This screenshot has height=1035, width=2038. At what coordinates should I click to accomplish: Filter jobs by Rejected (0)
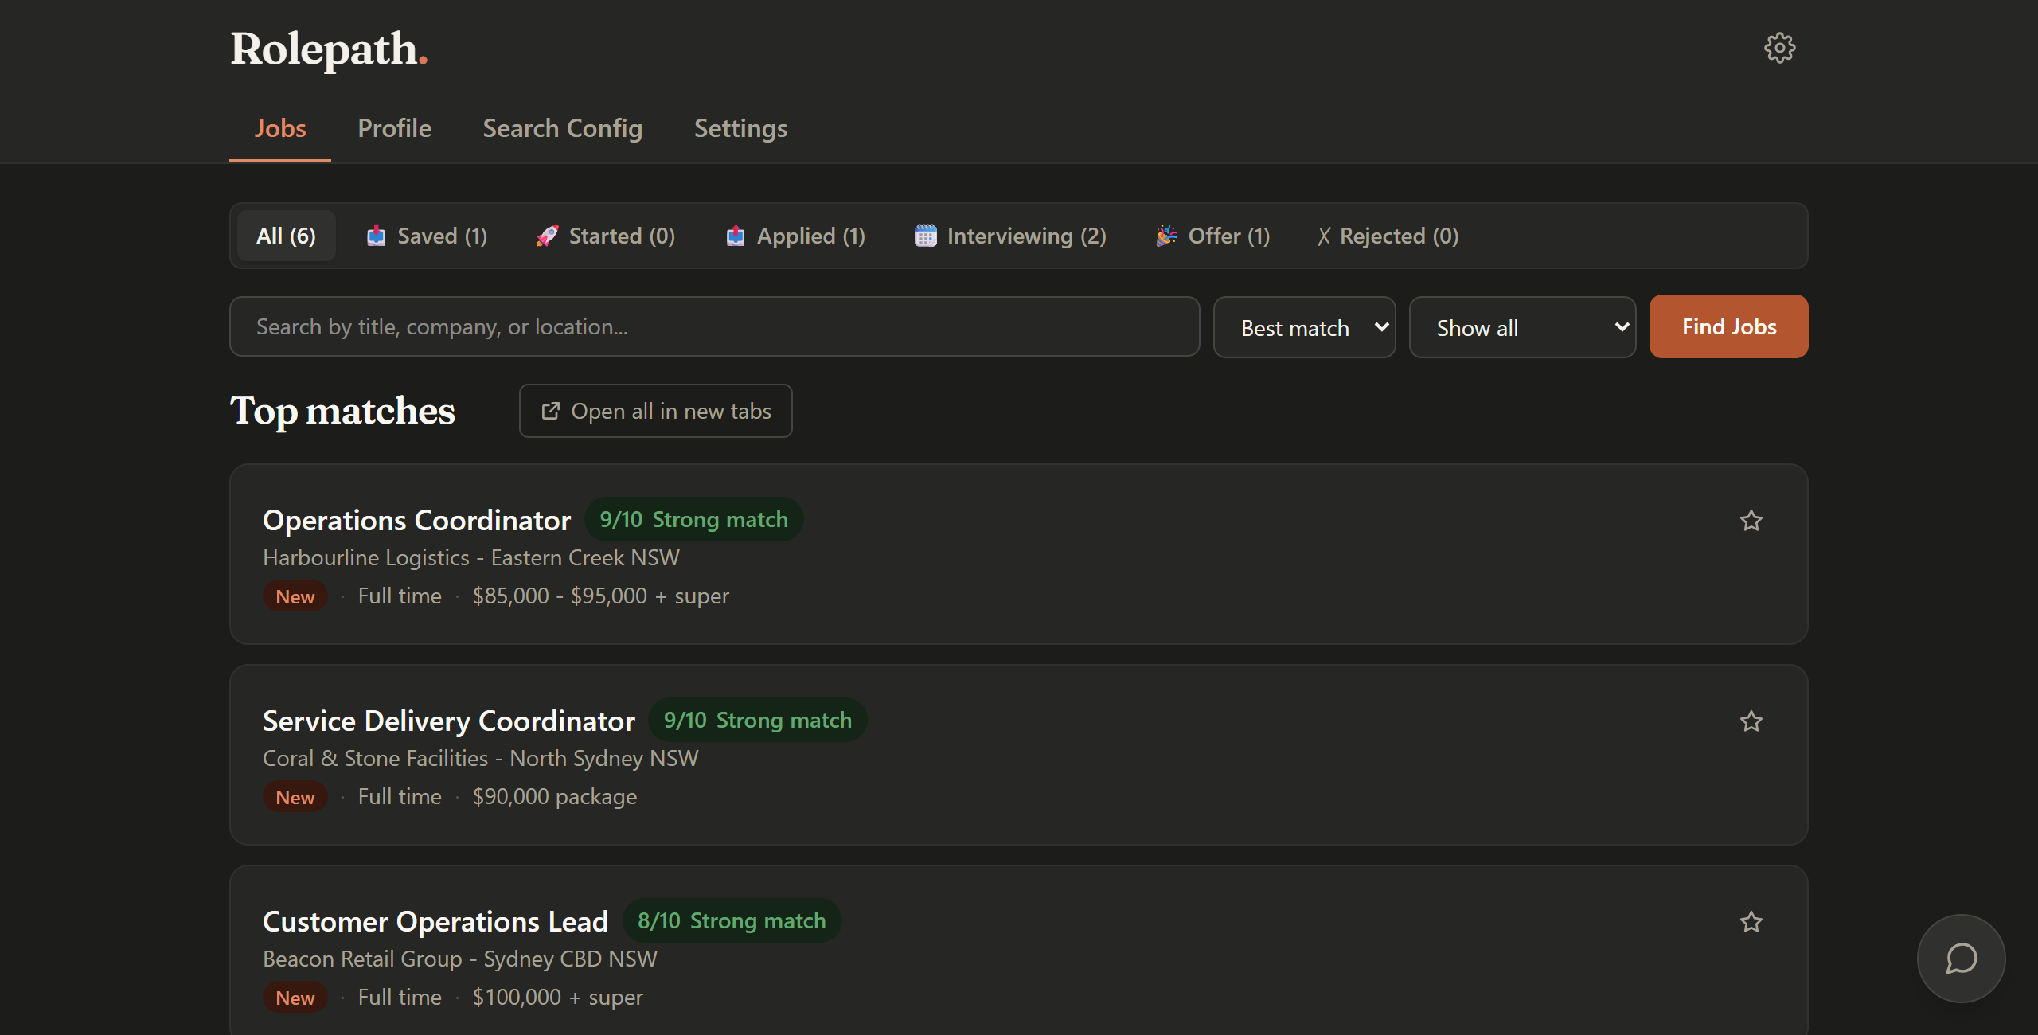point(1388,236)
